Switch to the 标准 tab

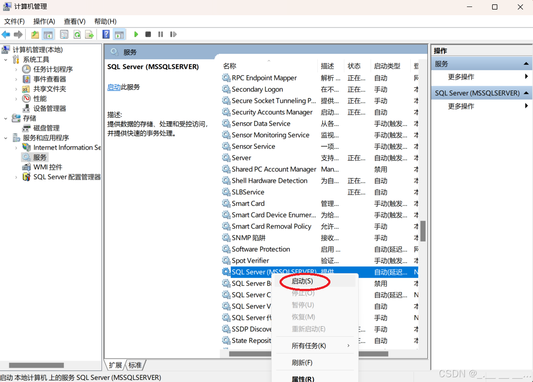point(135,365)
